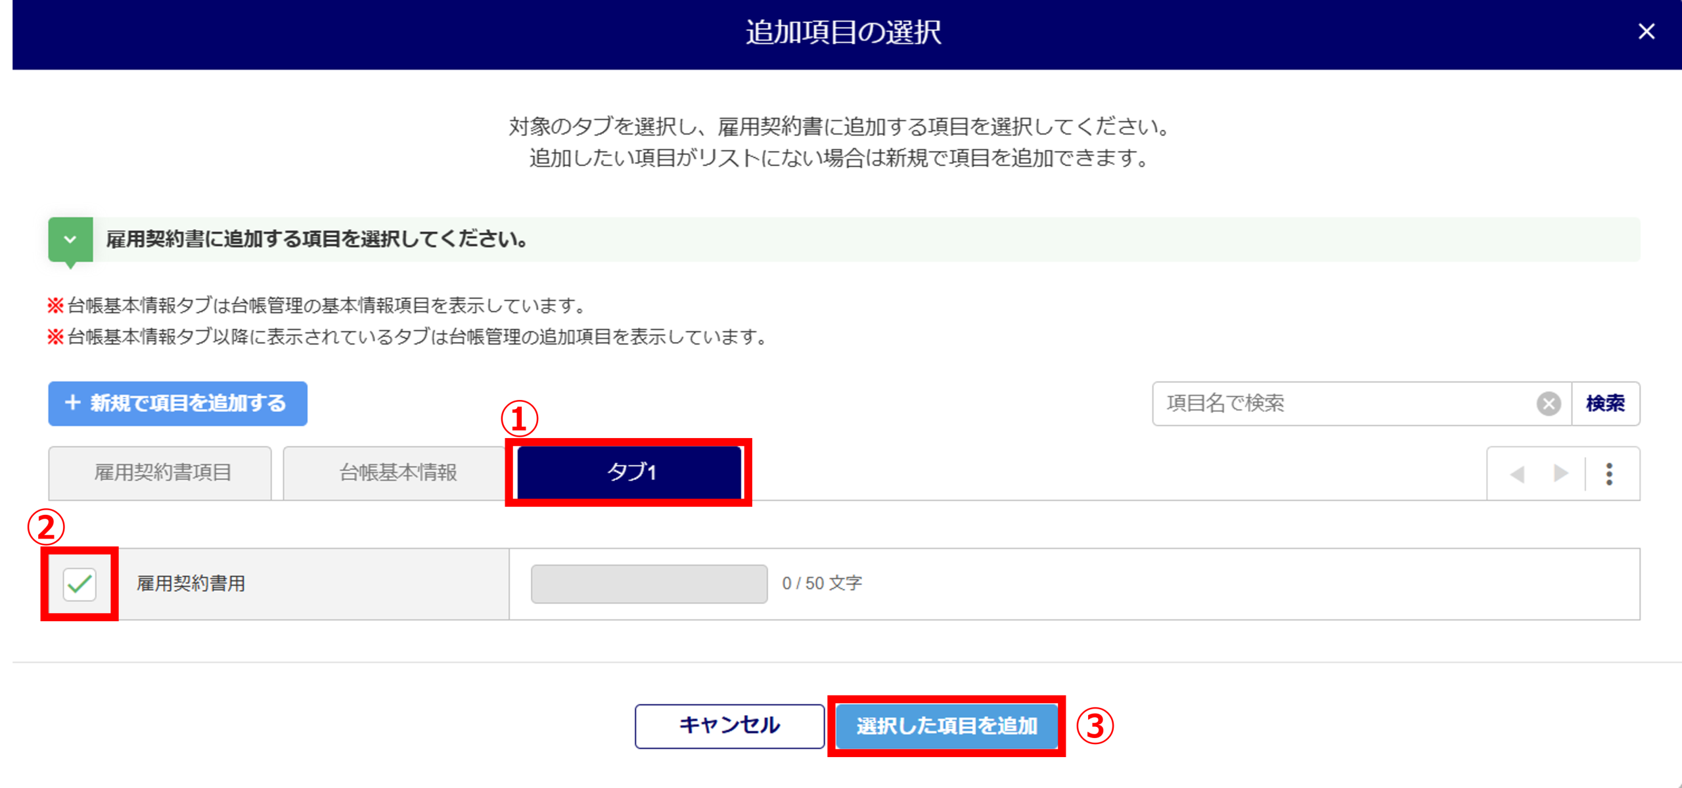The image size is (1682, 788).
Task: Collapse the green chevron section header
Action: coord(70,240)
